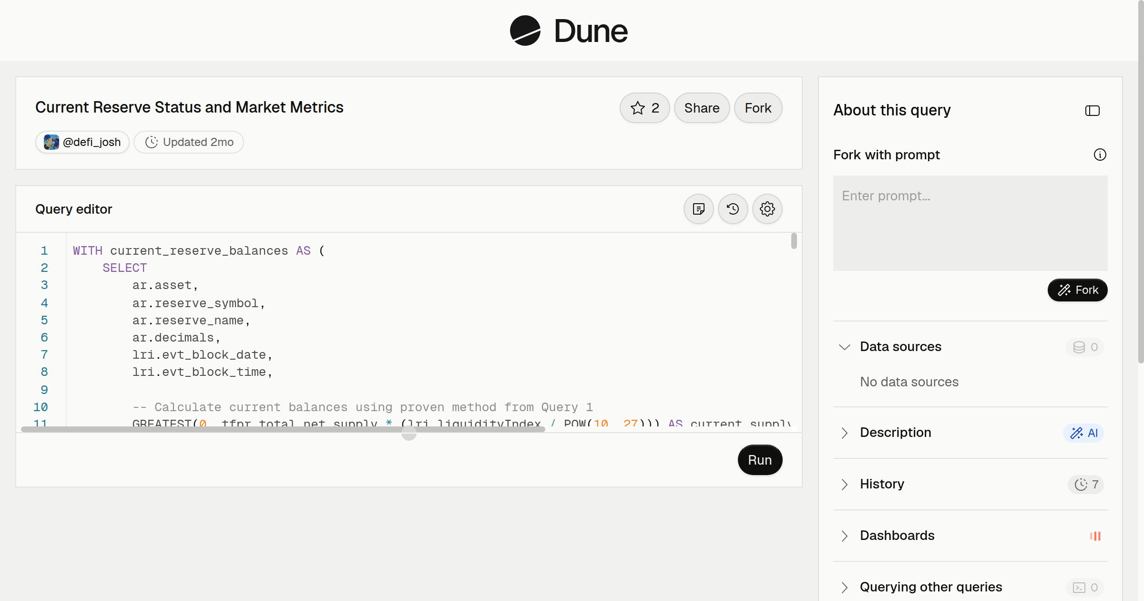The width and height of the screenshot is (1144, 601).
Task: Click Fork button beside Share
Action: pos(758,108)
